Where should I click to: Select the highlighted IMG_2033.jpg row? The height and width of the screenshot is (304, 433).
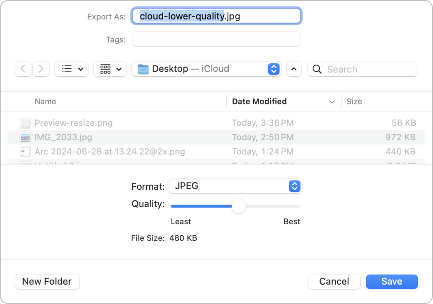point(169,137)
